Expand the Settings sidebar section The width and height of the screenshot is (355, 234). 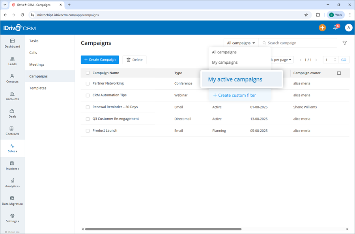click(12, 219)
